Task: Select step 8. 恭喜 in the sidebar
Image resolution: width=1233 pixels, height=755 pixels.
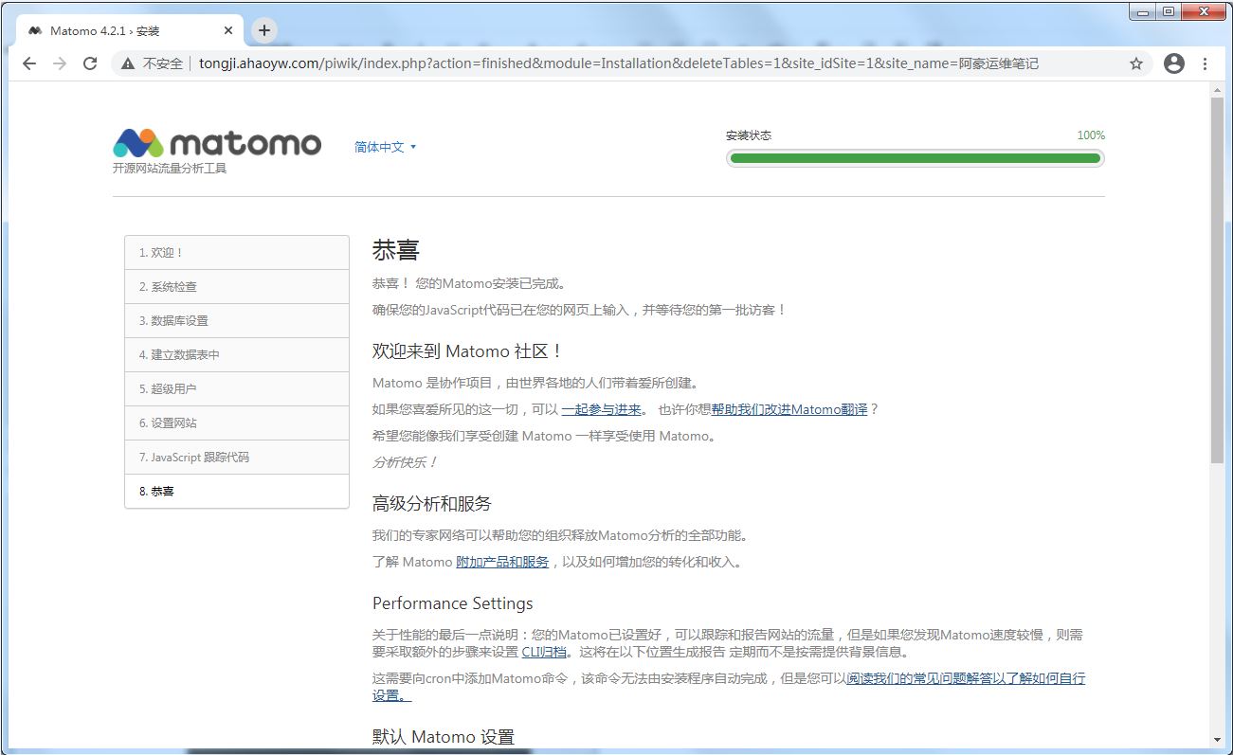Action: tap(237, 492)
